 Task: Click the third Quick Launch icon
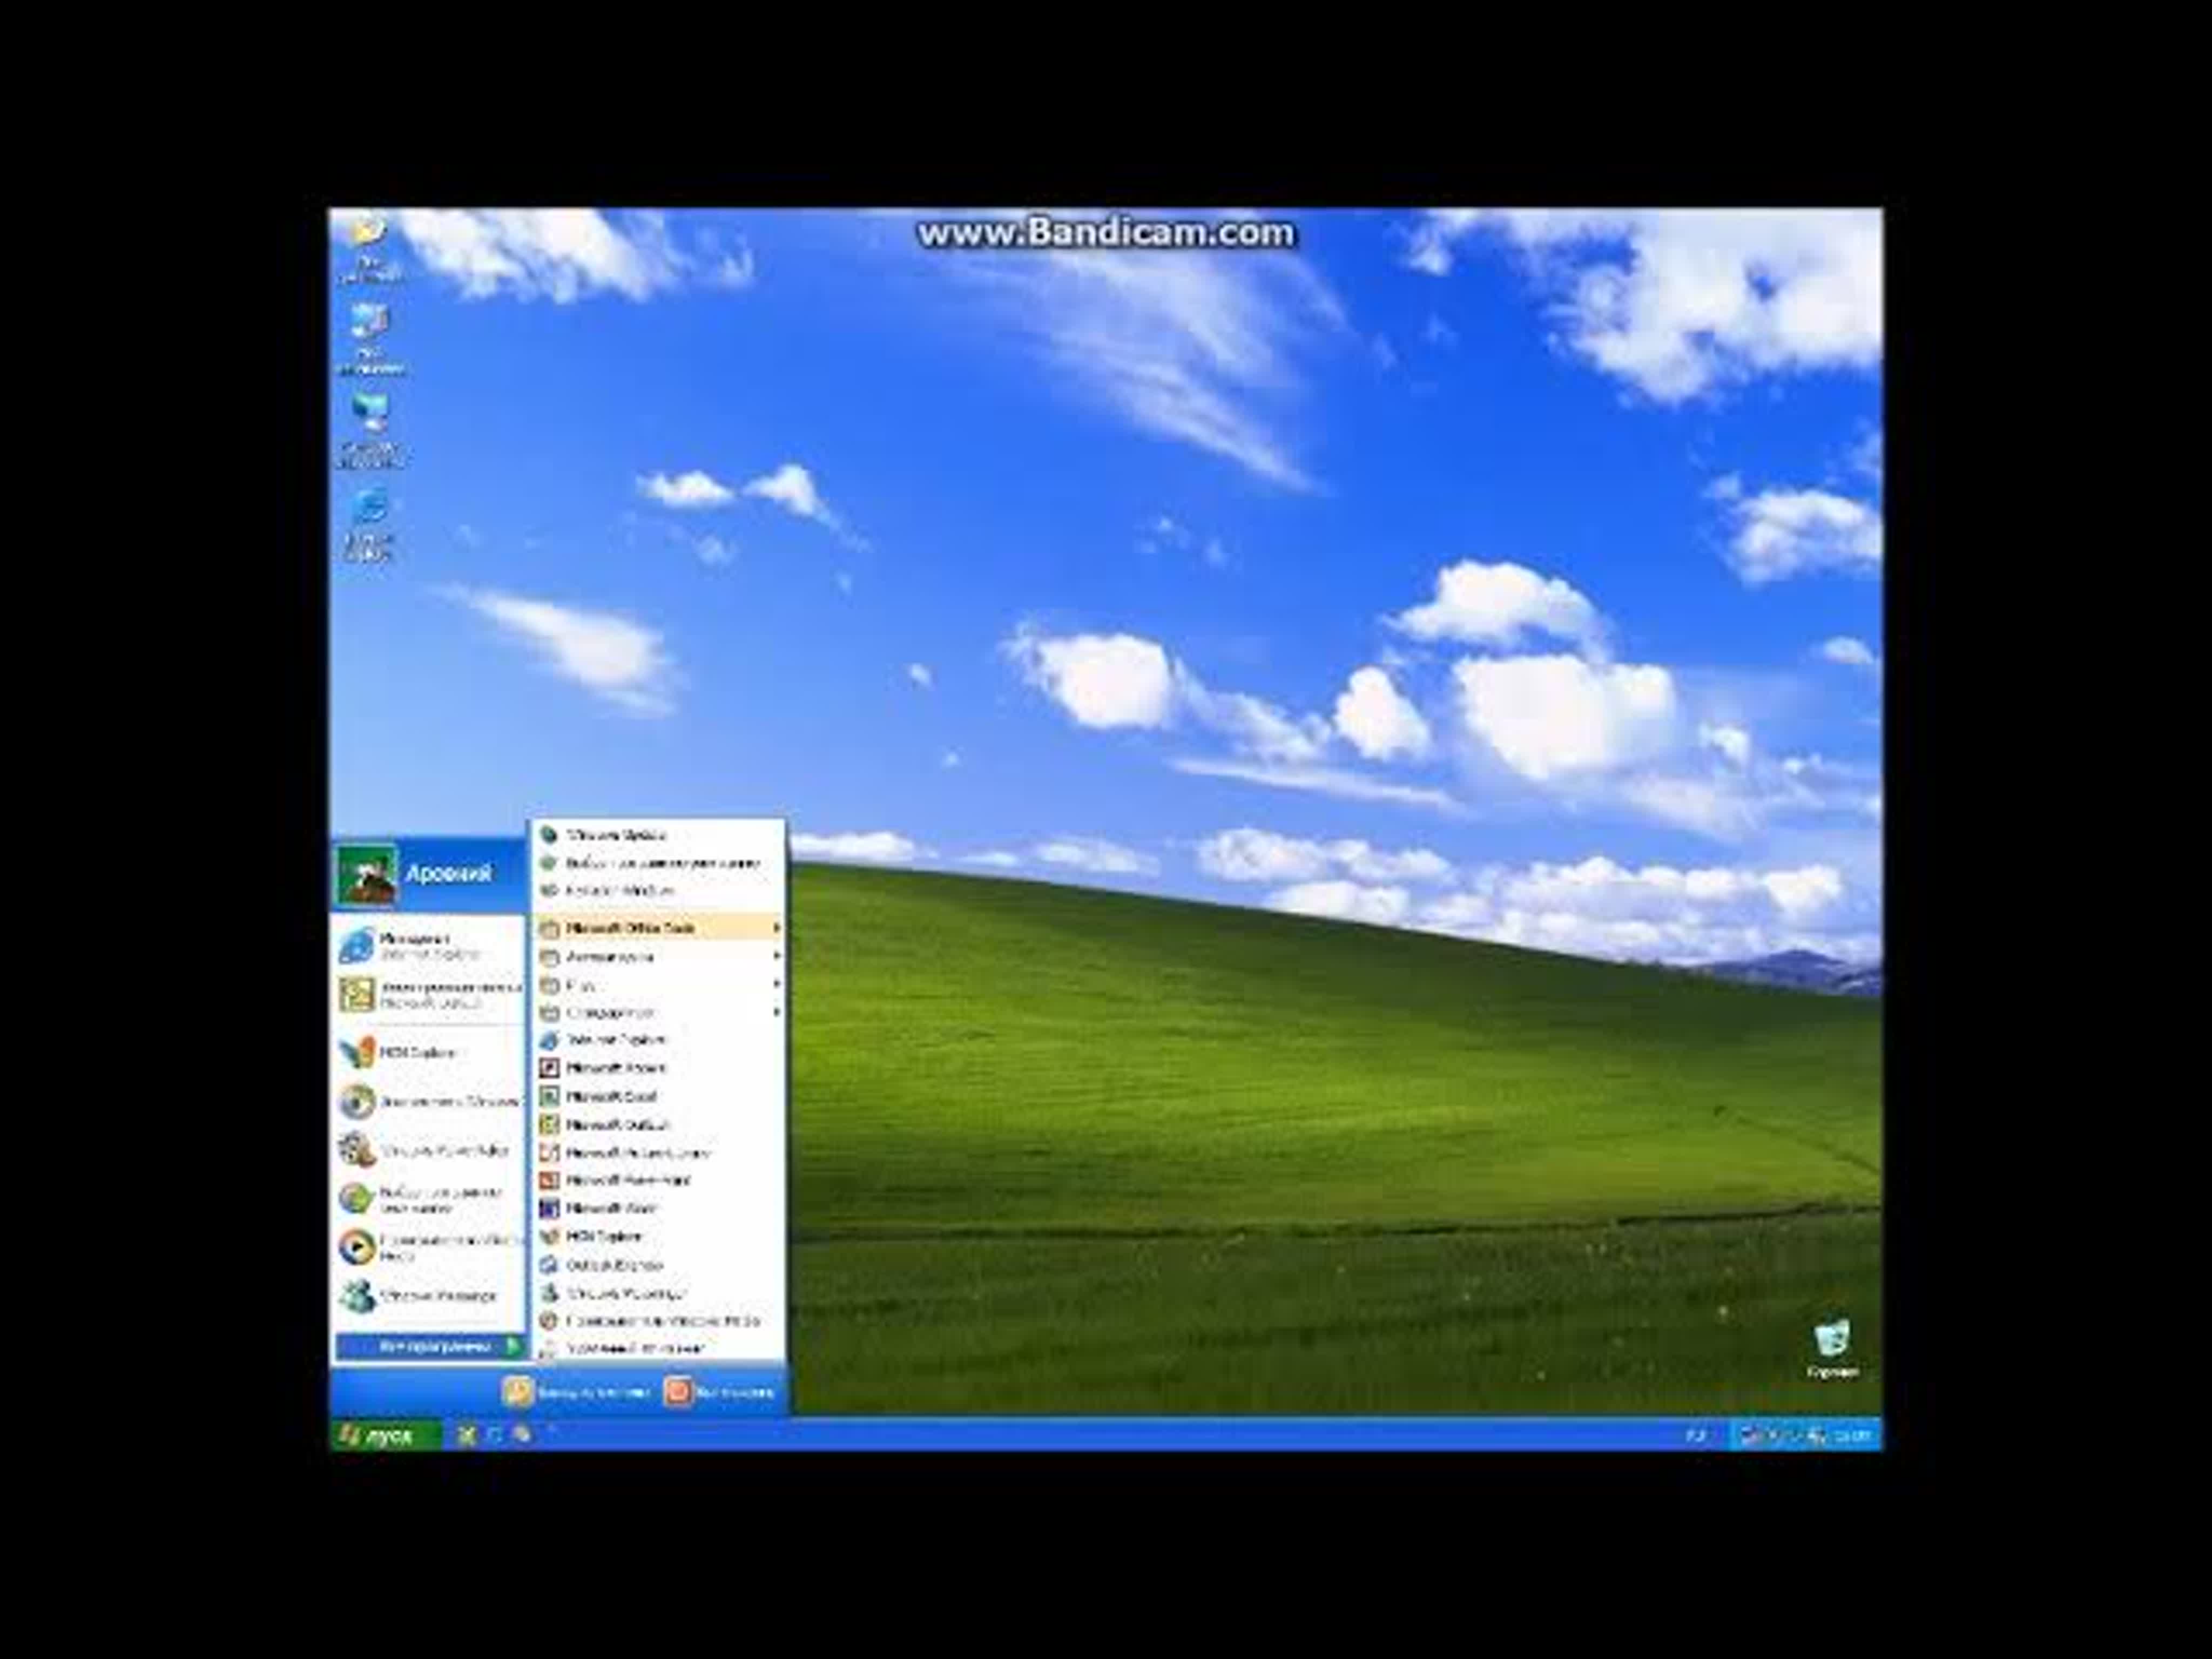pyautogui.click(x=521, y=1436)
